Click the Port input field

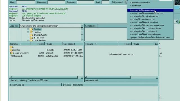point(105,2)
